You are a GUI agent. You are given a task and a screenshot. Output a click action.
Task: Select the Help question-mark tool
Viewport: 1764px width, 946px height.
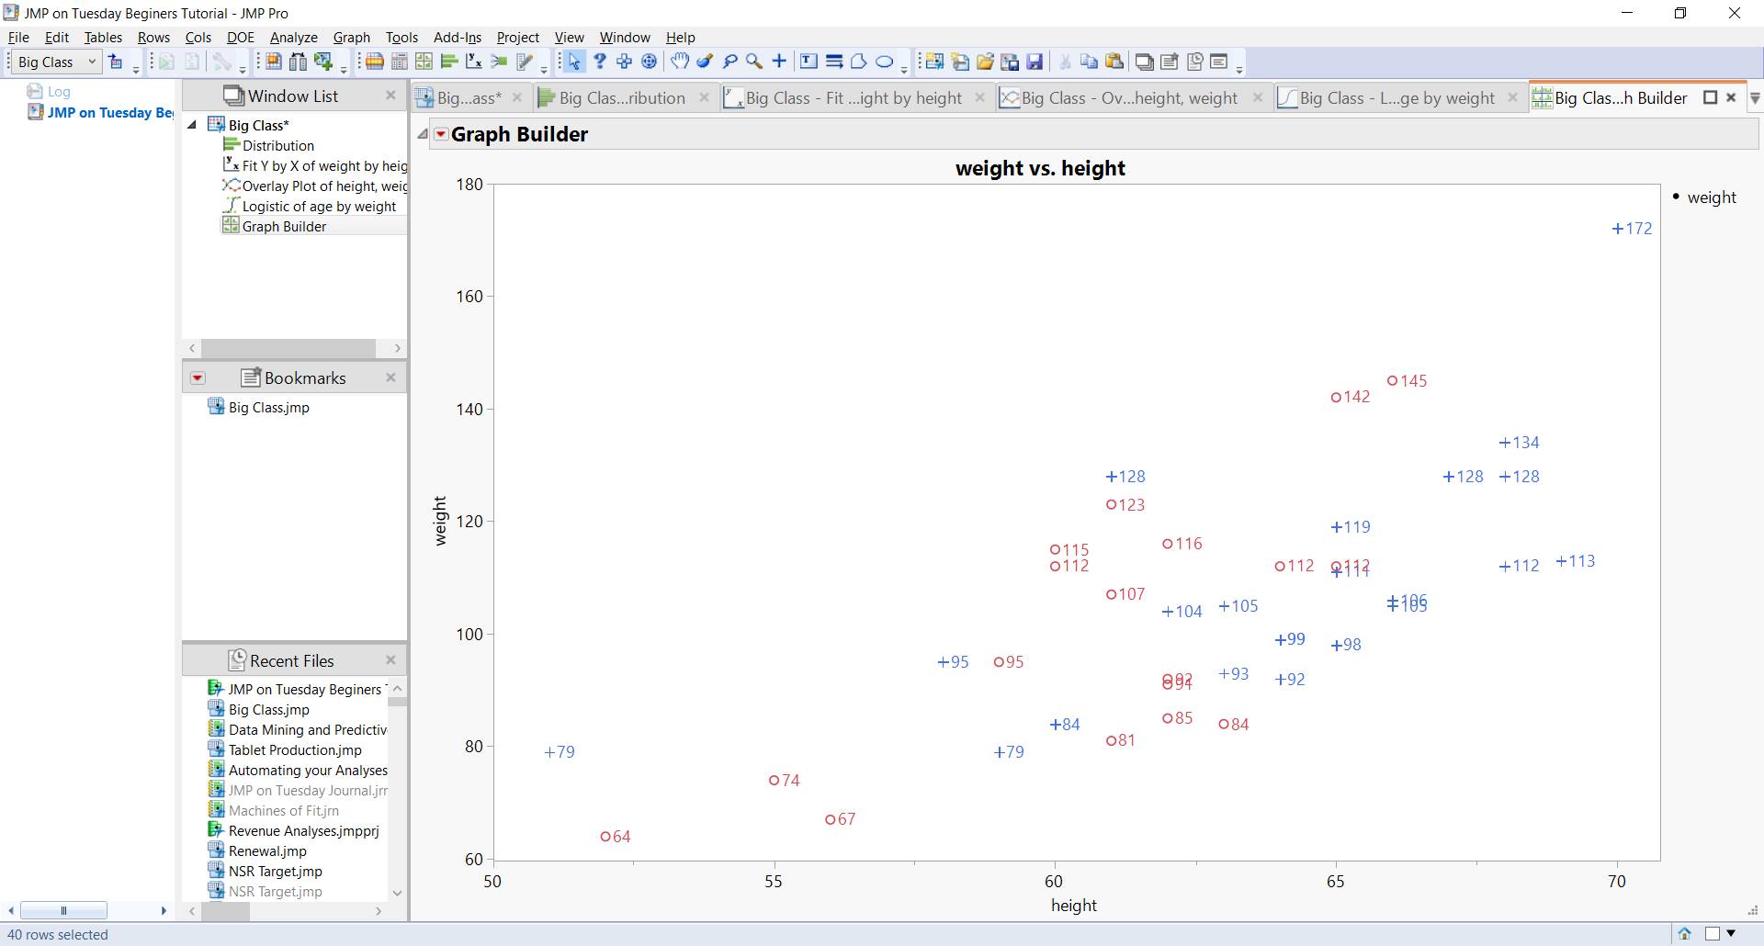(599, 61)
